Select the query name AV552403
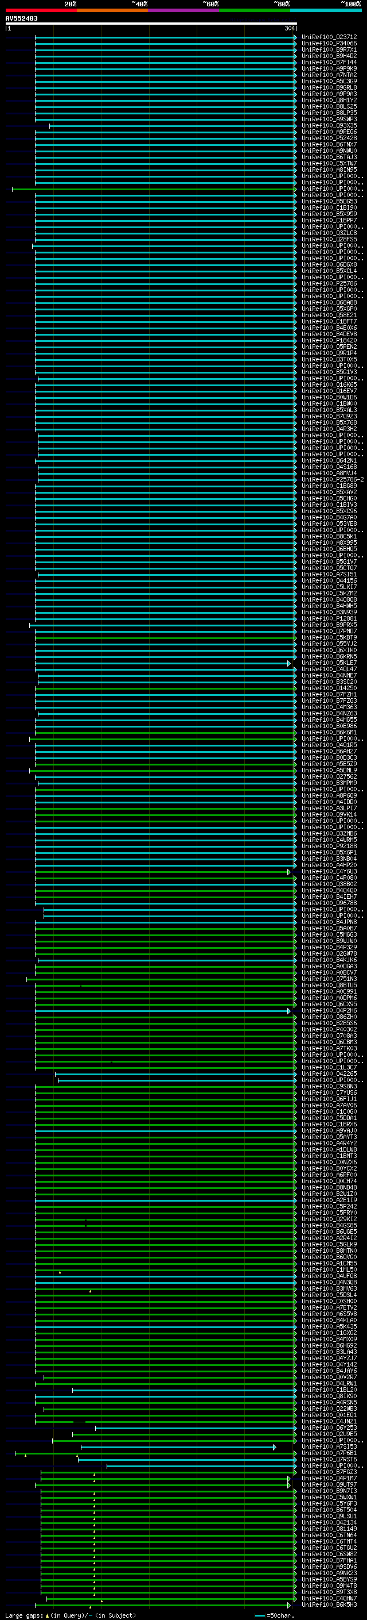The width and height of the screenshot is (367, 1620). 21,18
